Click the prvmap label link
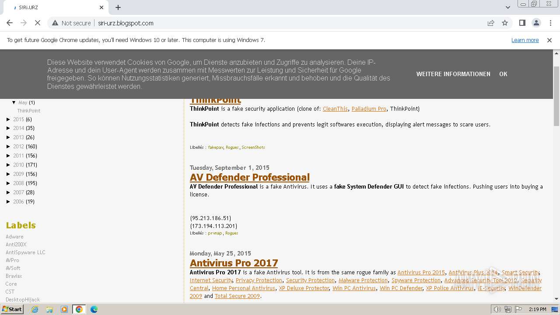 point(215,233)
